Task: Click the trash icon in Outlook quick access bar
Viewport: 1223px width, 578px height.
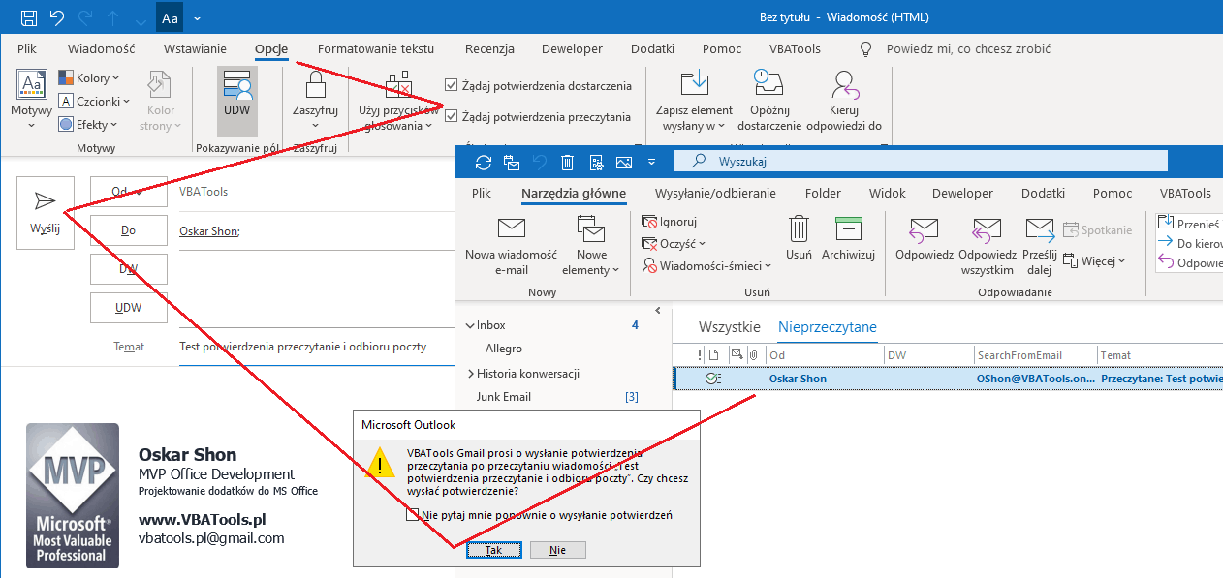Action: pos(568,162)
